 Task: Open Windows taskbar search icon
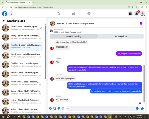[x=8, y=117]
